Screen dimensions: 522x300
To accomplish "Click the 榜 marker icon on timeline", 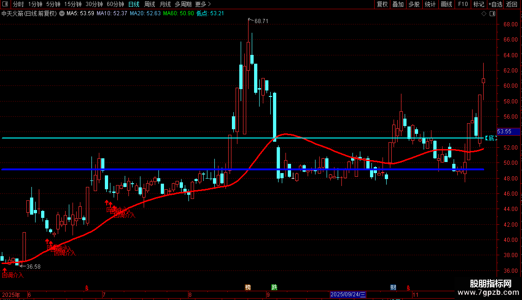I will (248, 288).
